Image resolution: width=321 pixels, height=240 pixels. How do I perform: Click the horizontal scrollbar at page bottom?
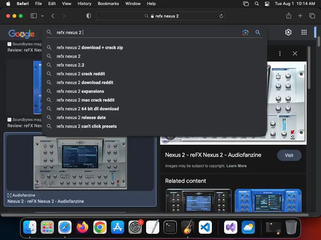click(x=155, y=215)
